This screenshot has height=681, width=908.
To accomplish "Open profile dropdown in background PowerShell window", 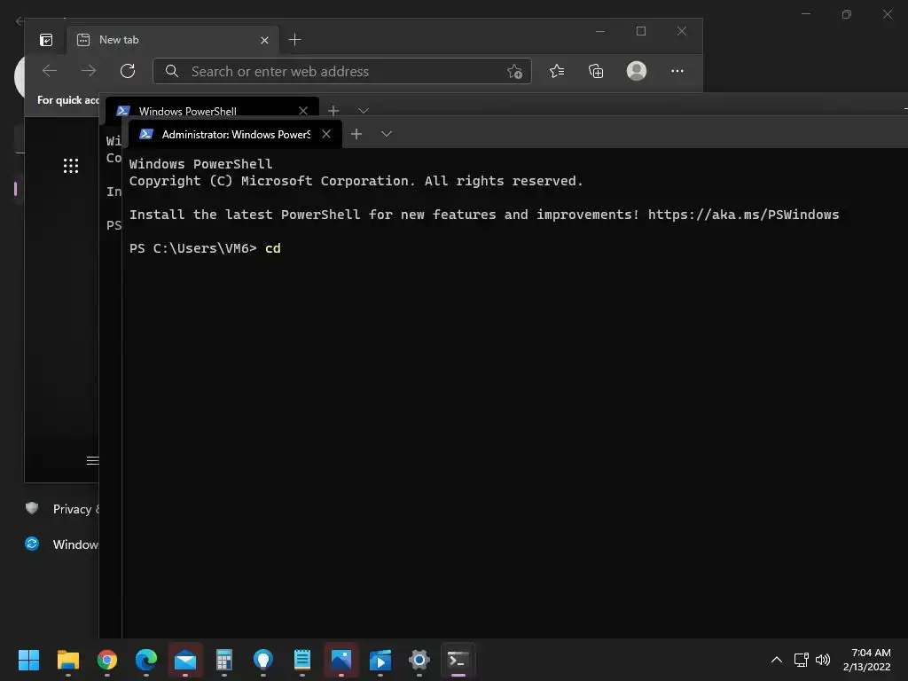I will coord(363,111).
